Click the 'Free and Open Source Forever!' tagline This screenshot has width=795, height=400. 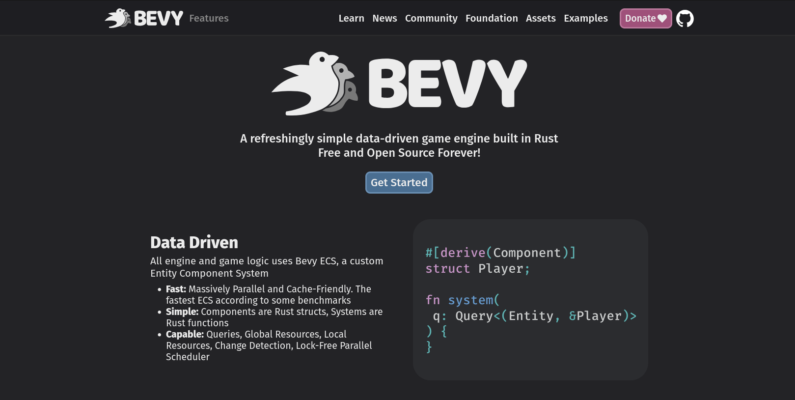(399, 153)
